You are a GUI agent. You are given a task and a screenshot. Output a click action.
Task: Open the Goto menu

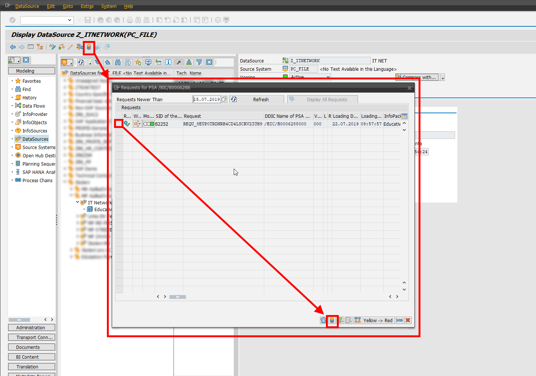pyautogui.click(x=68, y=6)
